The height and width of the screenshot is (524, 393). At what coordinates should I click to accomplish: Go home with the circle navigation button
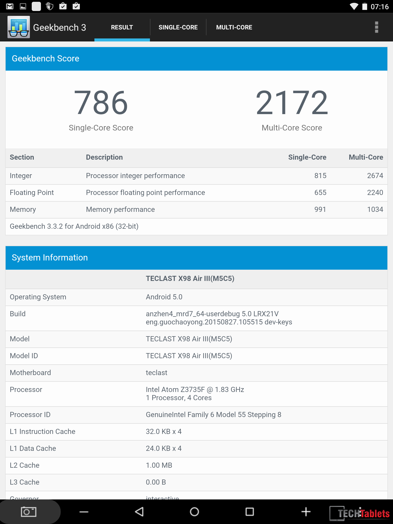(194, 512)
